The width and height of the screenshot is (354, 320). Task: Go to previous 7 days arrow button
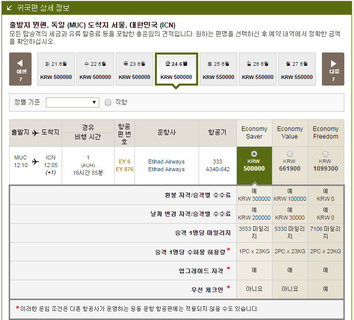(20, 69)
